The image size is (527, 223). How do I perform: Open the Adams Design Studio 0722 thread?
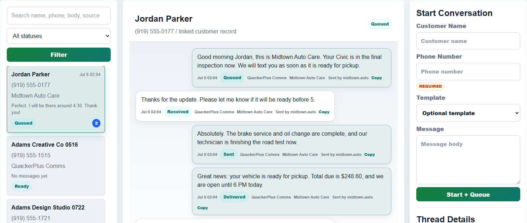(x=56, y=211)
